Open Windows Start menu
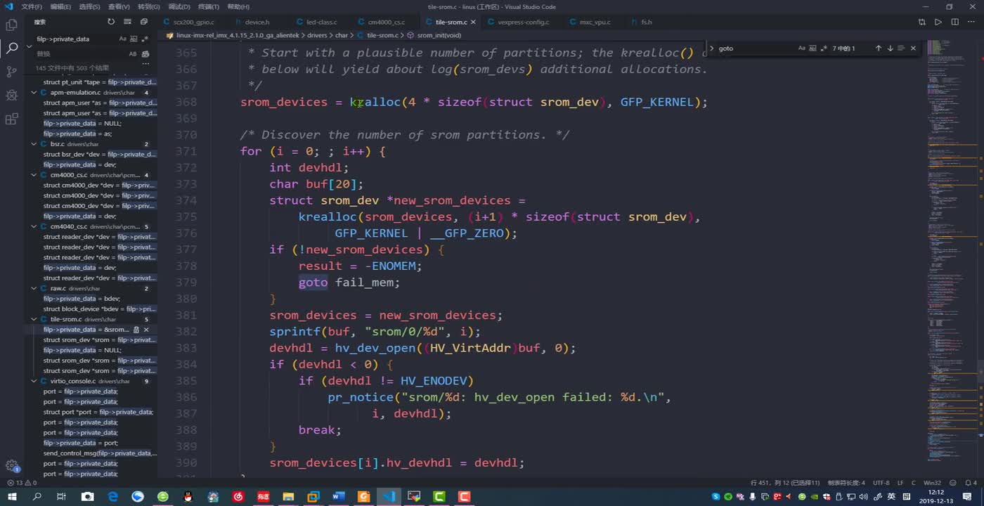 coord(12,497)
